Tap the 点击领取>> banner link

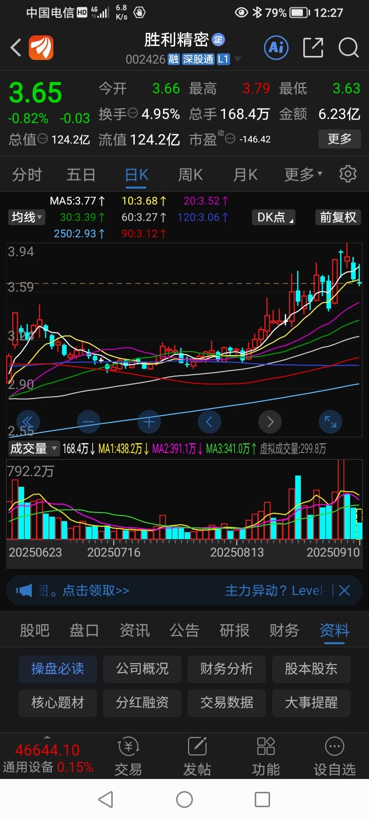coord(96,591)
